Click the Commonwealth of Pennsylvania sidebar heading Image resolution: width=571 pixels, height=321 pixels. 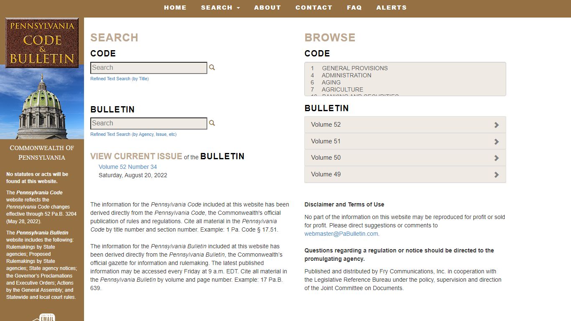tap(42, 153)
